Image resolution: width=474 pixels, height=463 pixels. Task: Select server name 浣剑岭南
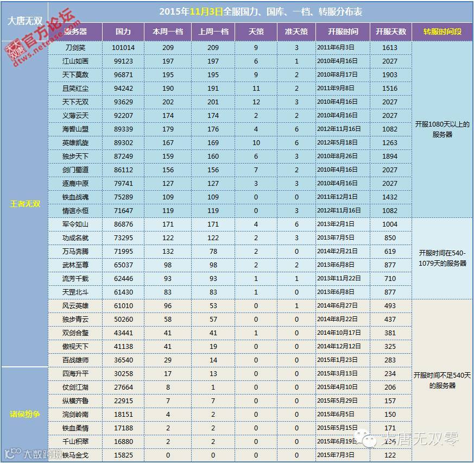click(75, 414)
